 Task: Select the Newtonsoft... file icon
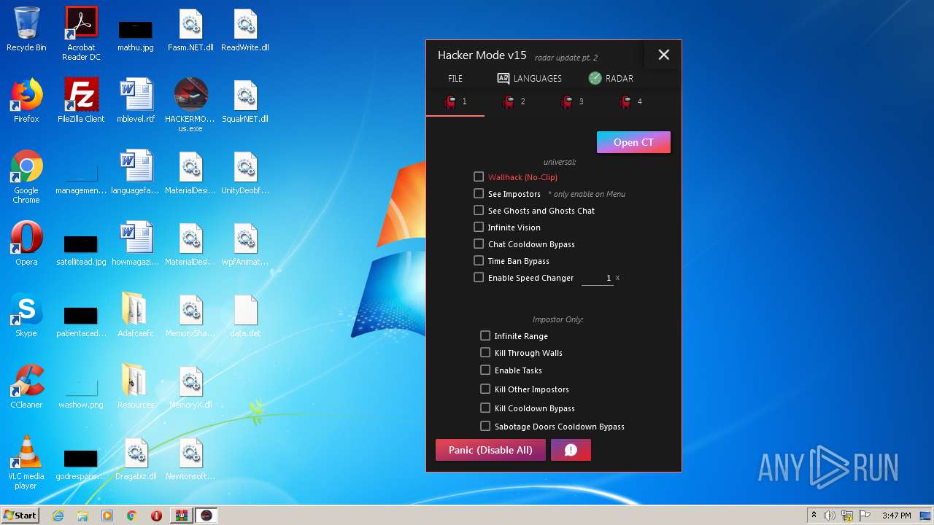(x=190, y=458)
